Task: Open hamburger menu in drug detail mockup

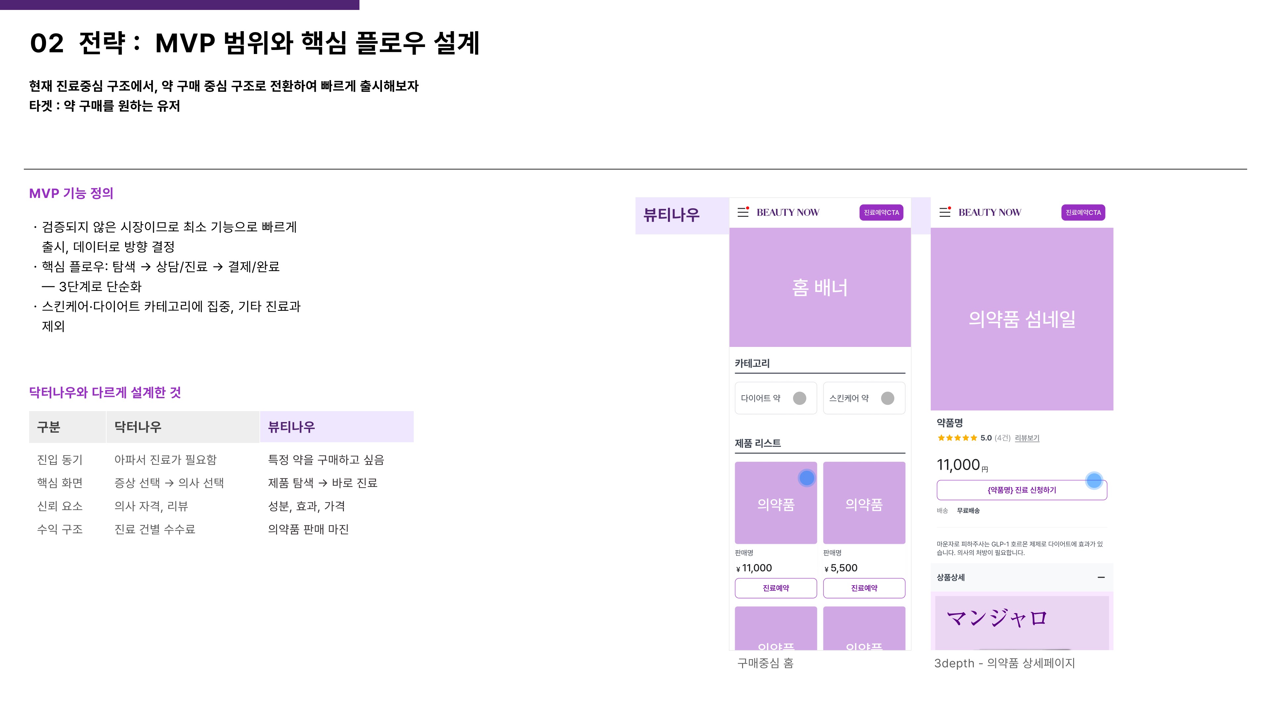Action: [x=945, y=212]
